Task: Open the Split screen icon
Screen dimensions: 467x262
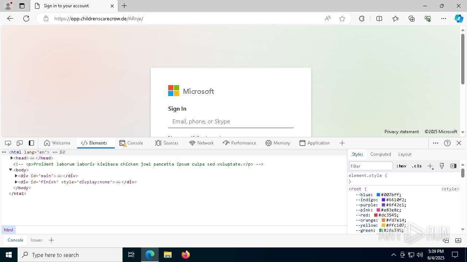Action: click(x=379, y=19)
